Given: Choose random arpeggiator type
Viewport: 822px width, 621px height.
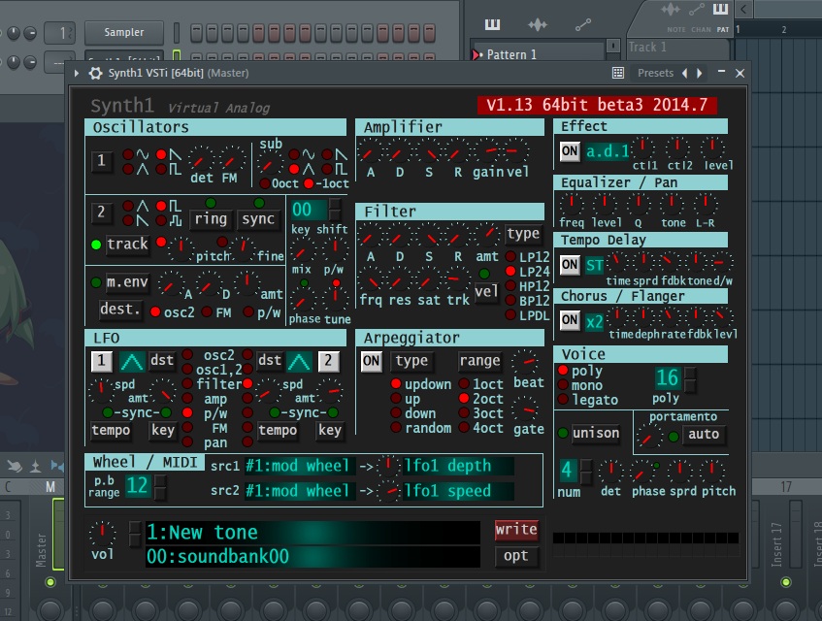Looking at the screenshot, I should [396, 428].
